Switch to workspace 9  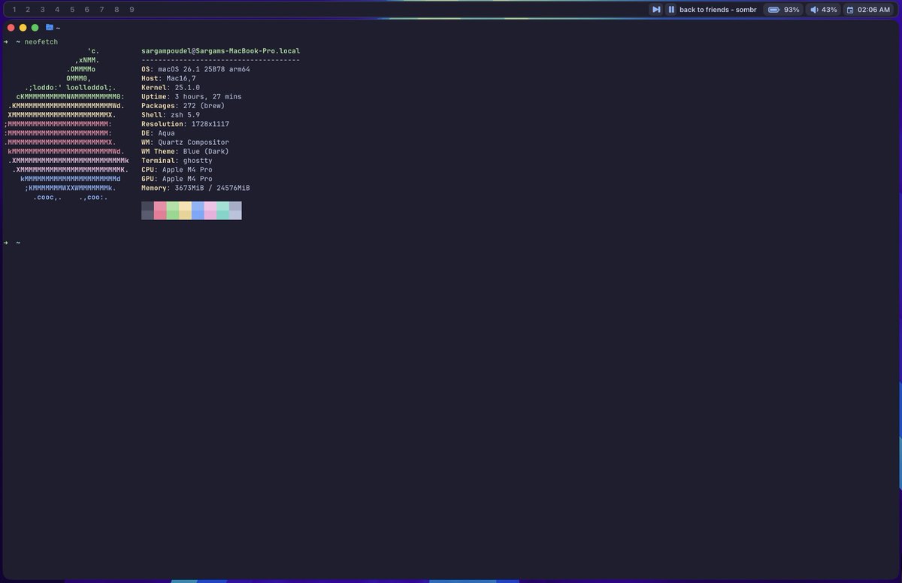(x=132, y=10)
